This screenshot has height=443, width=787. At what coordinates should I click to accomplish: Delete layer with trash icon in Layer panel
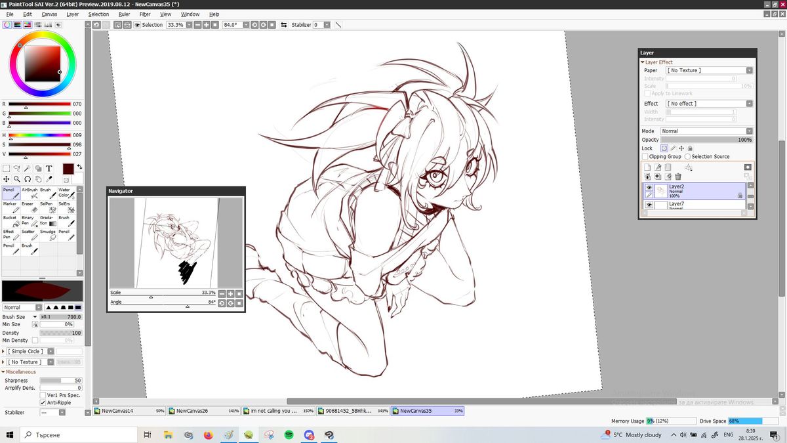pos(678,177)
